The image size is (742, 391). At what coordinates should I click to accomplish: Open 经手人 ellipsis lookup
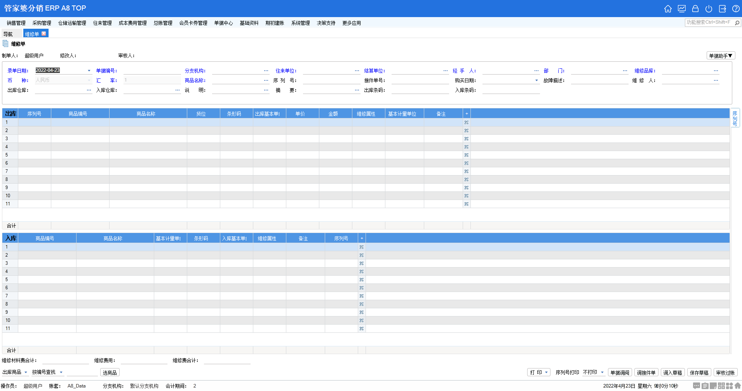click(536, 71)
